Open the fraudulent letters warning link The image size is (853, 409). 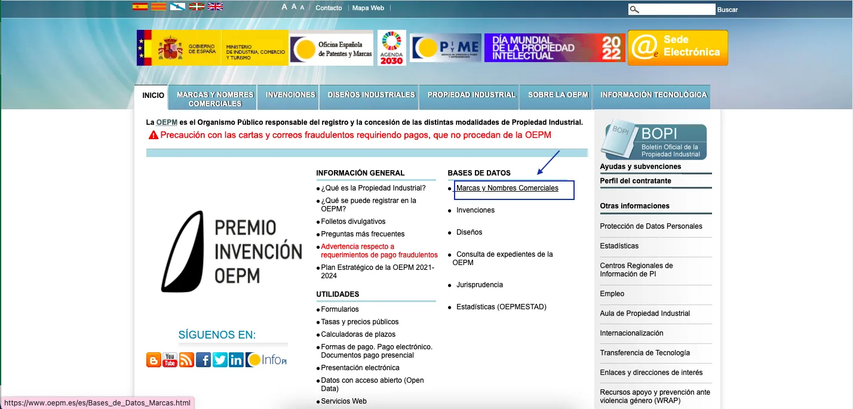click(x=349, y=135)
